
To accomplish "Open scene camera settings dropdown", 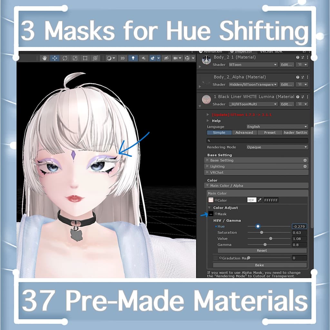I will 177,58.
